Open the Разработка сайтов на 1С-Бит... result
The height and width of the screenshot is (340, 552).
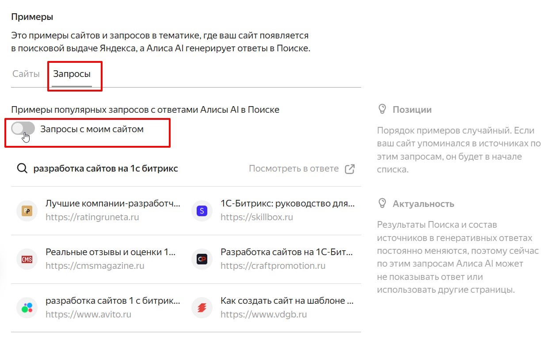point(287,252)
